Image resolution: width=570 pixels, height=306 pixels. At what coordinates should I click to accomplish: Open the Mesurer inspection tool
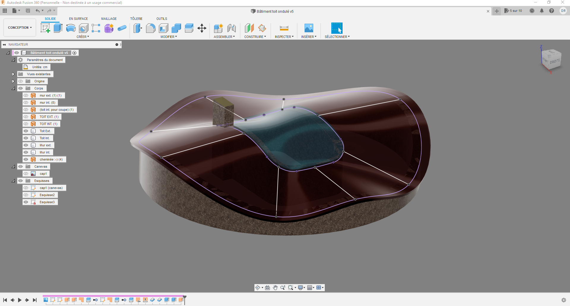click(x=284, y=28)
